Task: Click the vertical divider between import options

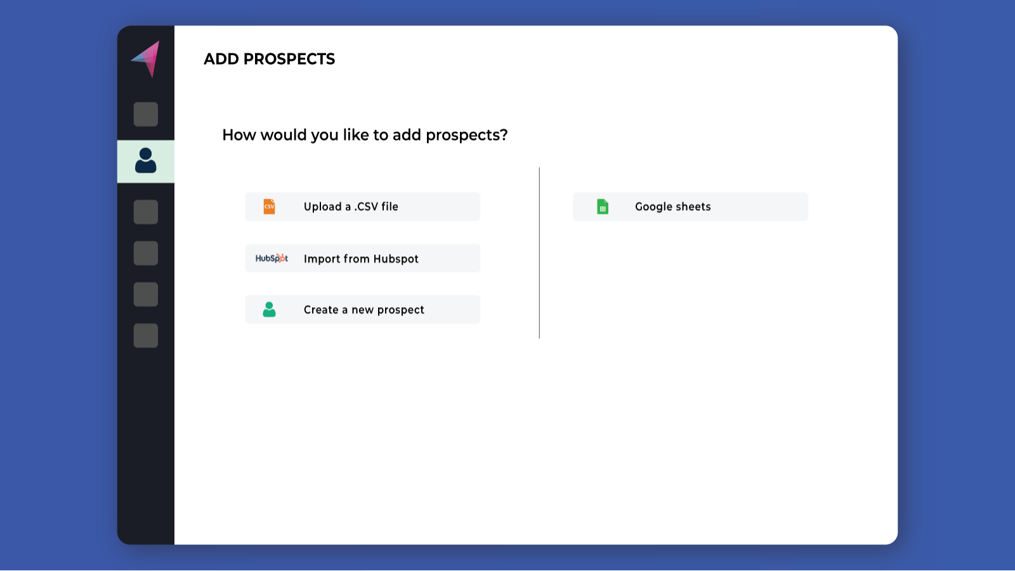Action: 539,253
